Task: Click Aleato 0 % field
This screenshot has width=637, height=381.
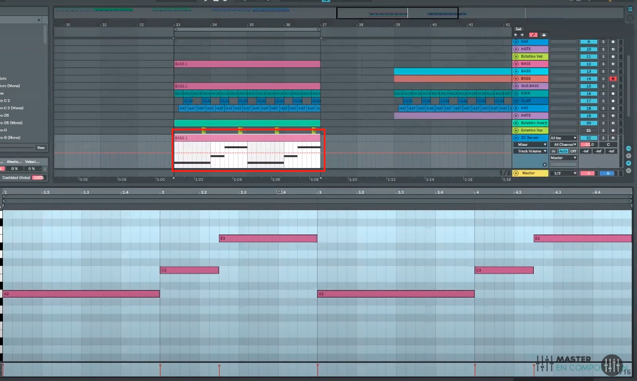Action: [x=14, y=169]
